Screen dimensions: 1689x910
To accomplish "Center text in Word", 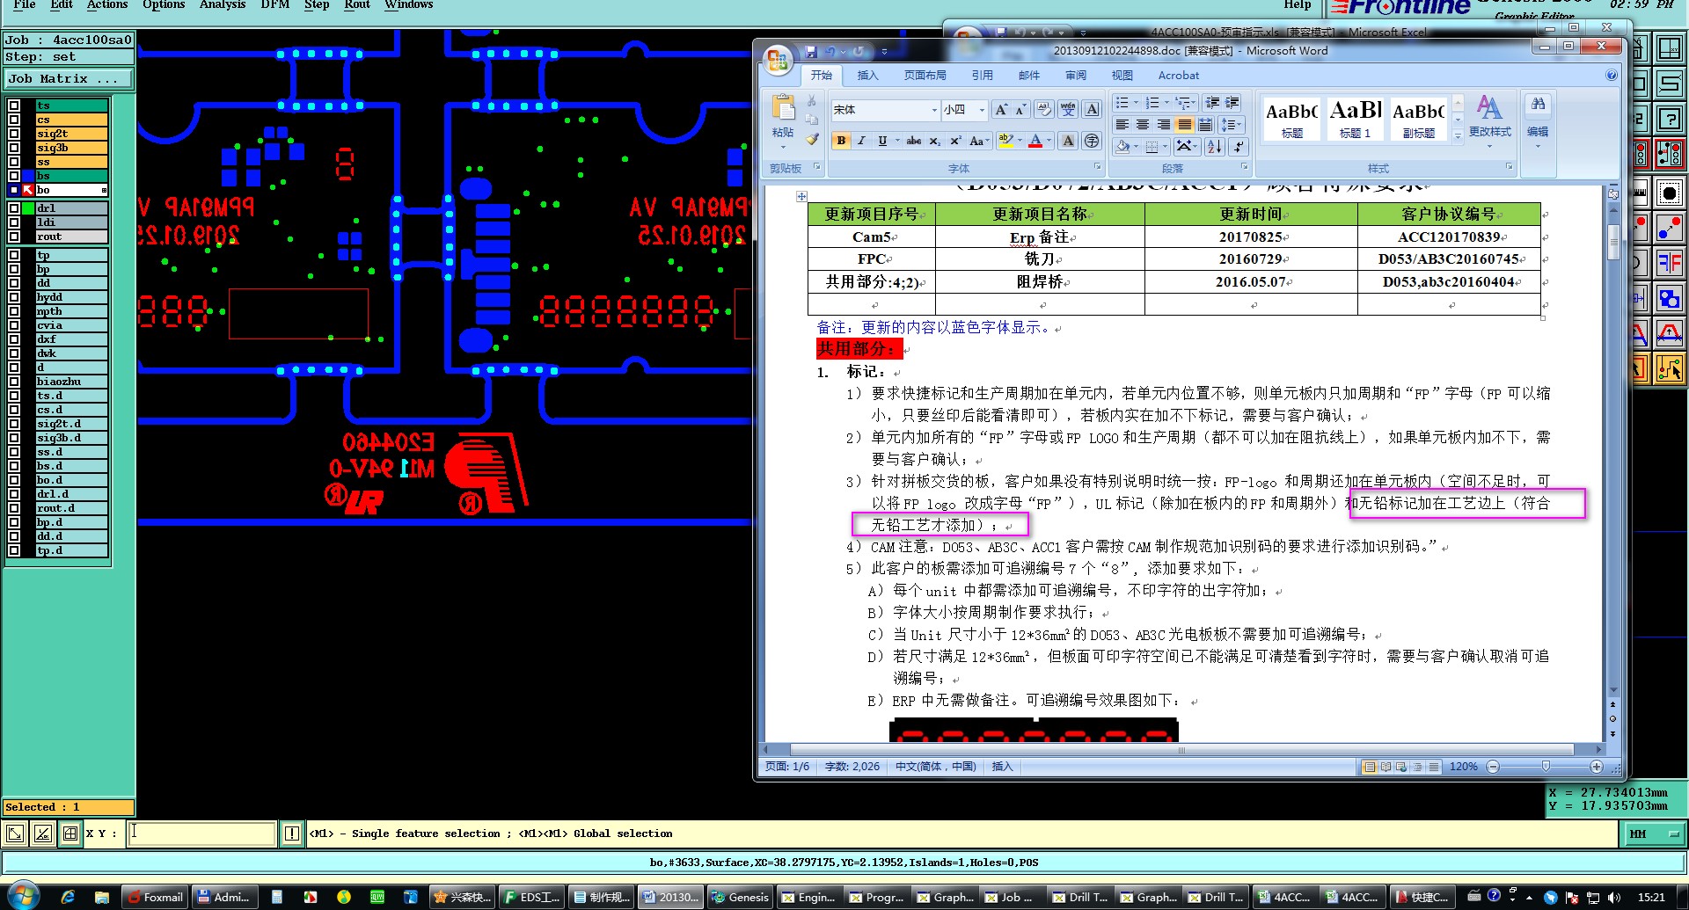I will coord(1143,124).
